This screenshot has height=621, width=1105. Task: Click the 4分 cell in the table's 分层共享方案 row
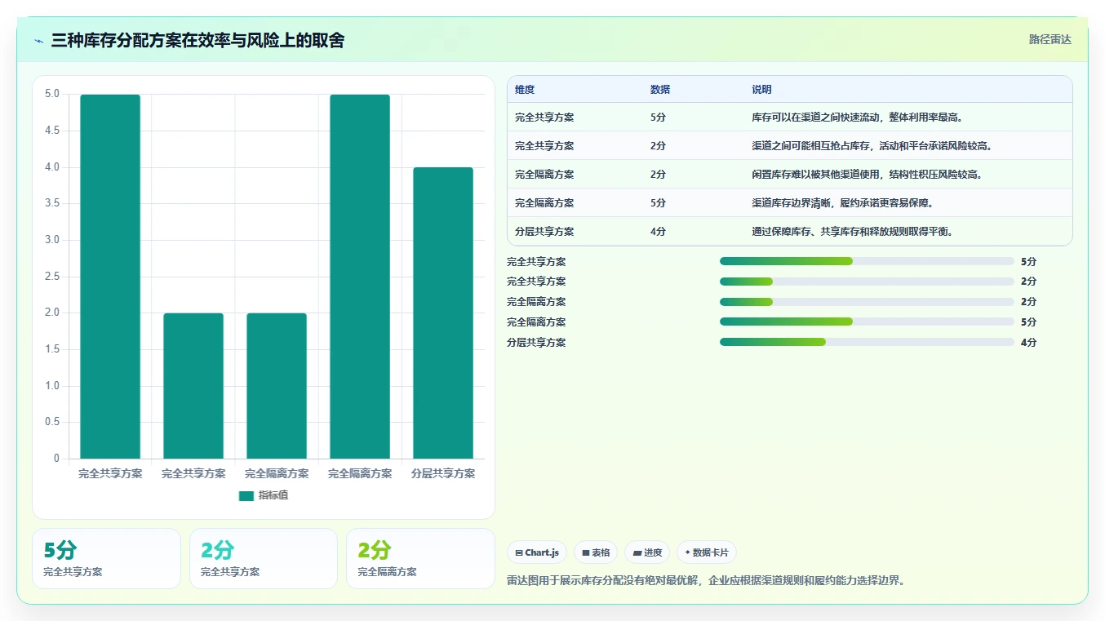pyautogui.click(x=658, y=232)
